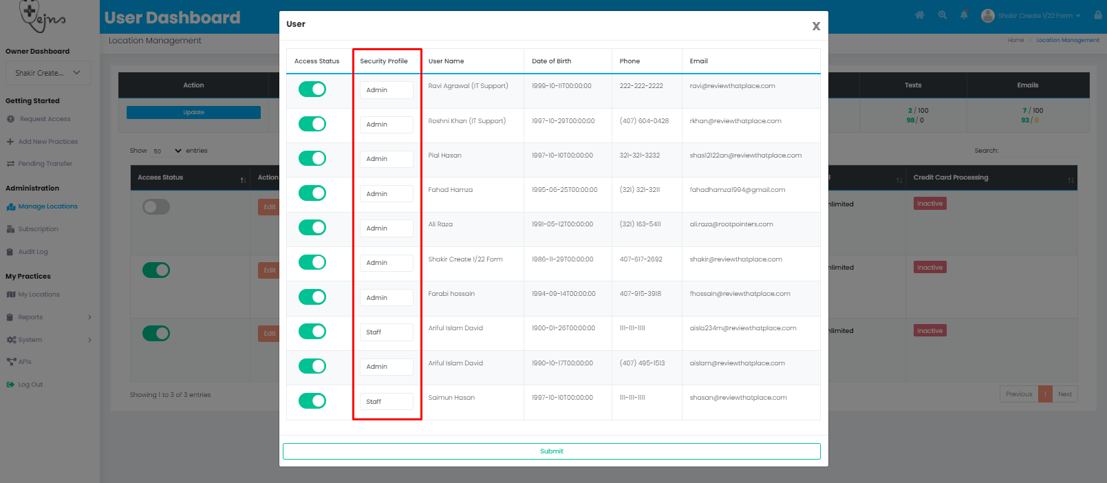Click the user avatar icon in header
Viewport: 1107px width, 483px height.
pyautogui.click(x=987, y=16)
